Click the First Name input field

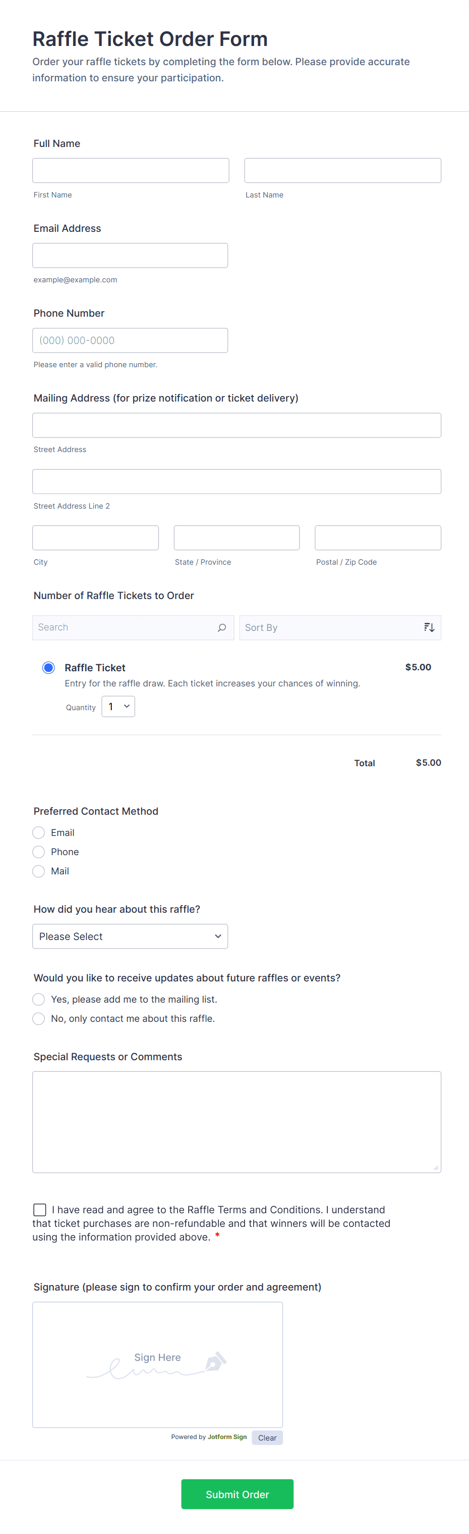[x=131, y=170]
